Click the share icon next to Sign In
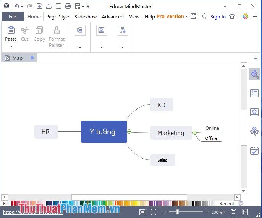Screen dimensions: 262x218 203,16
